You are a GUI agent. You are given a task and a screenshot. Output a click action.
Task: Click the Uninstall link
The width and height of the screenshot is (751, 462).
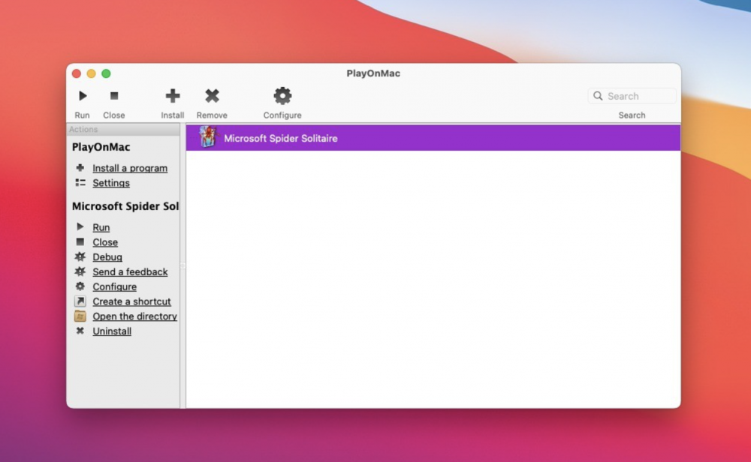112,331
